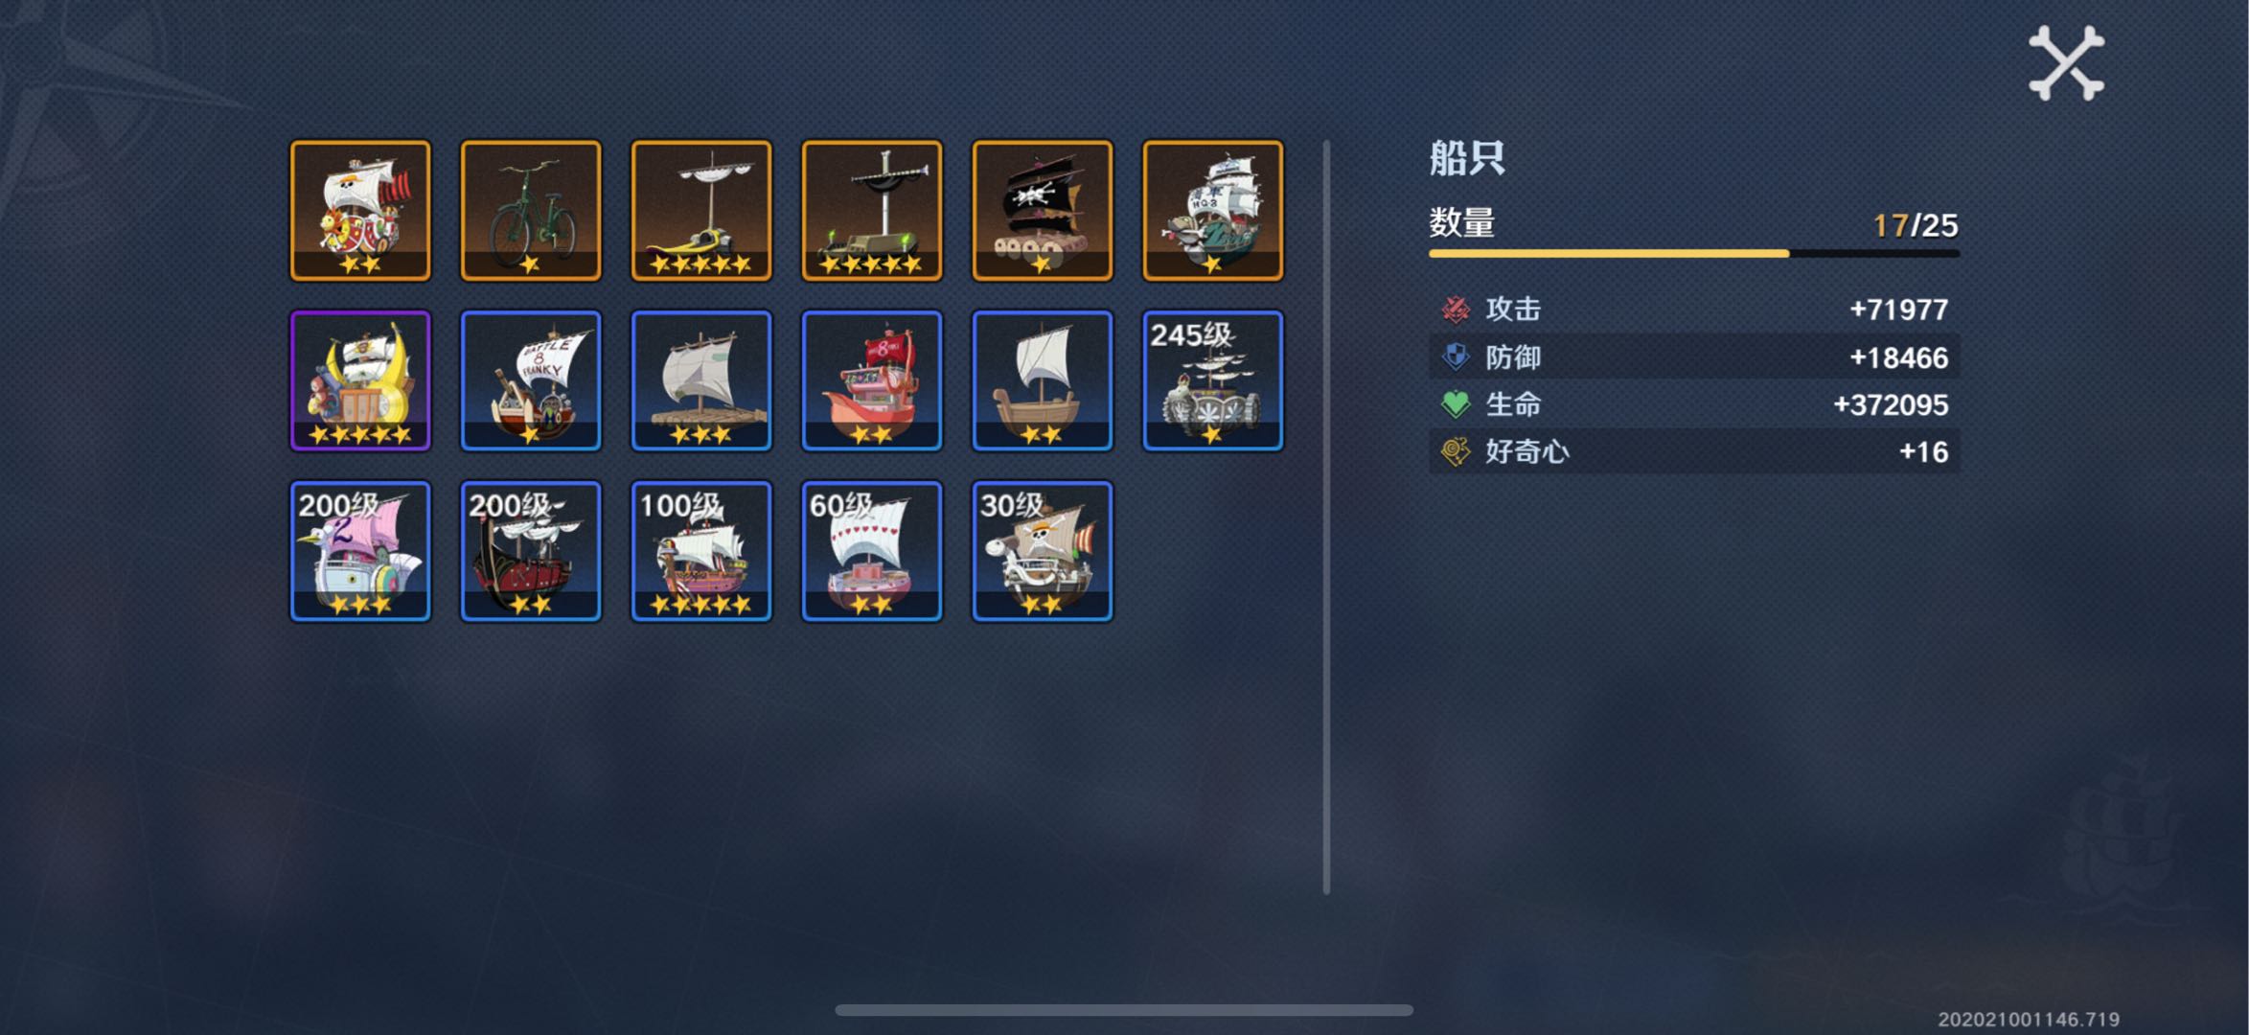Select the Thousand Sunny ship icon
The height and width of the screenshot is (1035, 2249).
point(360,211)
